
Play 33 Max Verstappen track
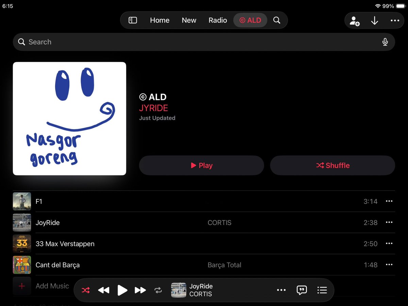[204, 243]
